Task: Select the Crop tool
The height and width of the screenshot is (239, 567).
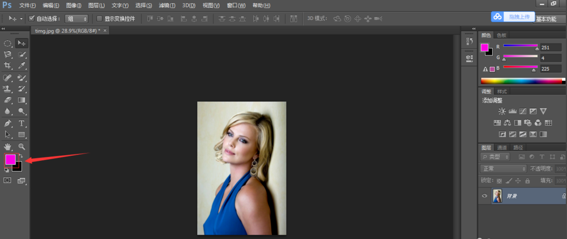Action: pyautogui.click(x=8, y=66)
